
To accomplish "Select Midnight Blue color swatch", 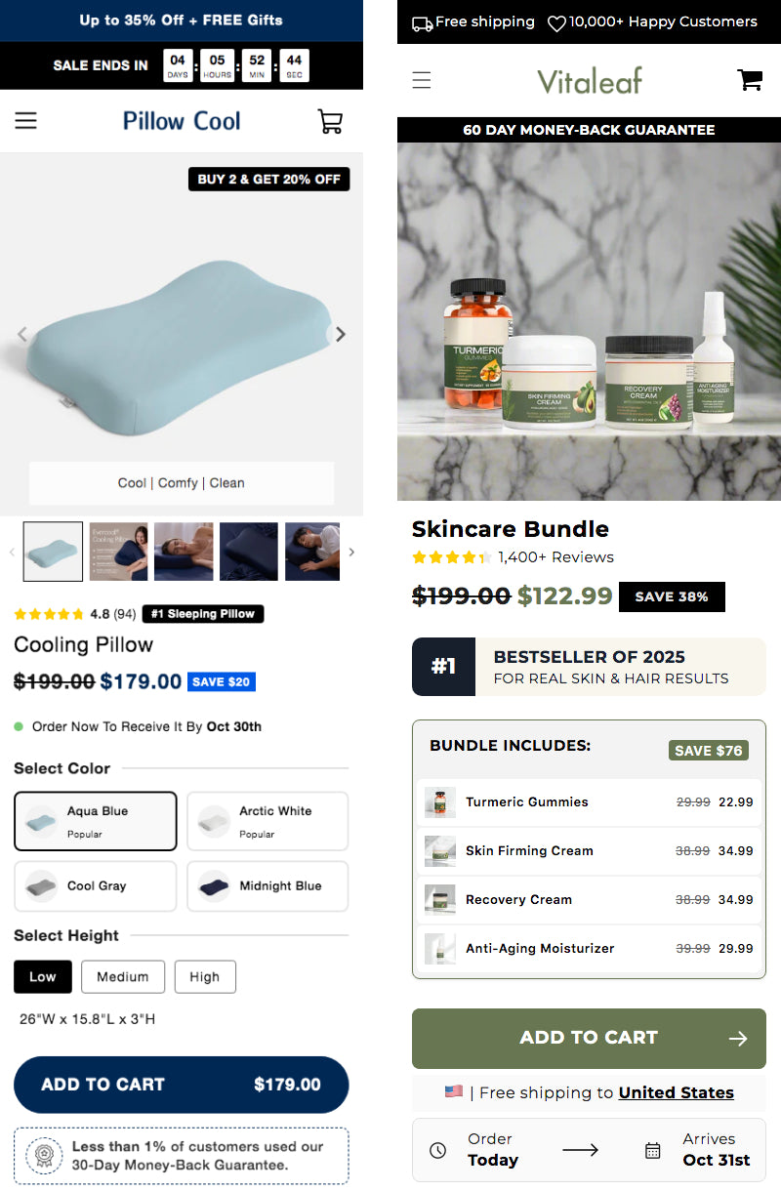I will tap(267, 886).
